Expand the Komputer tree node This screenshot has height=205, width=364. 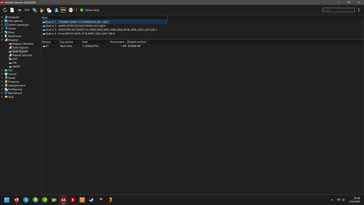coord(2,17)
